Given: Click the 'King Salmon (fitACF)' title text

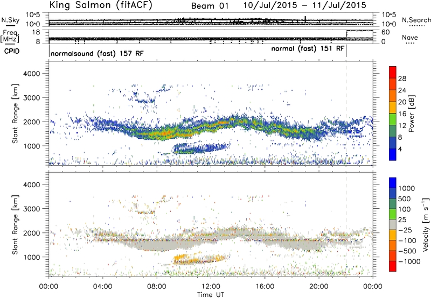Looking at the screenshot, I should 101,5.
